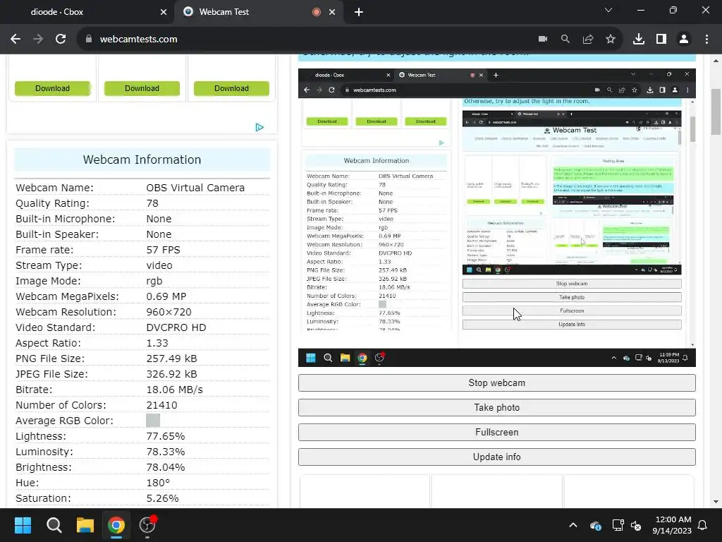The width and height of the screenshot is (722, 542).
Task: Click the OneDrive cloud tray icon
Action: (x=595, y=525)
